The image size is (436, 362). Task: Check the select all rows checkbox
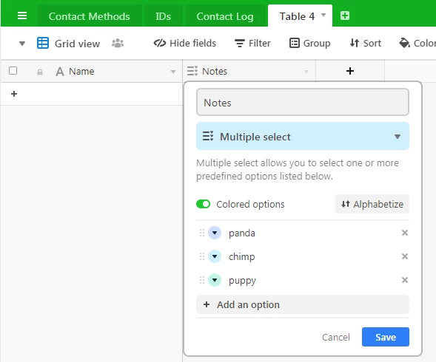13,70
